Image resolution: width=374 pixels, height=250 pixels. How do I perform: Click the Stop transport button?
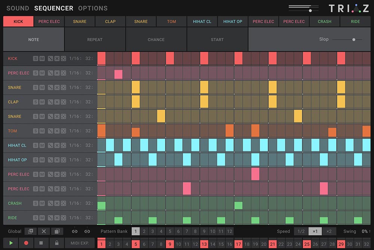coord(41,243)
